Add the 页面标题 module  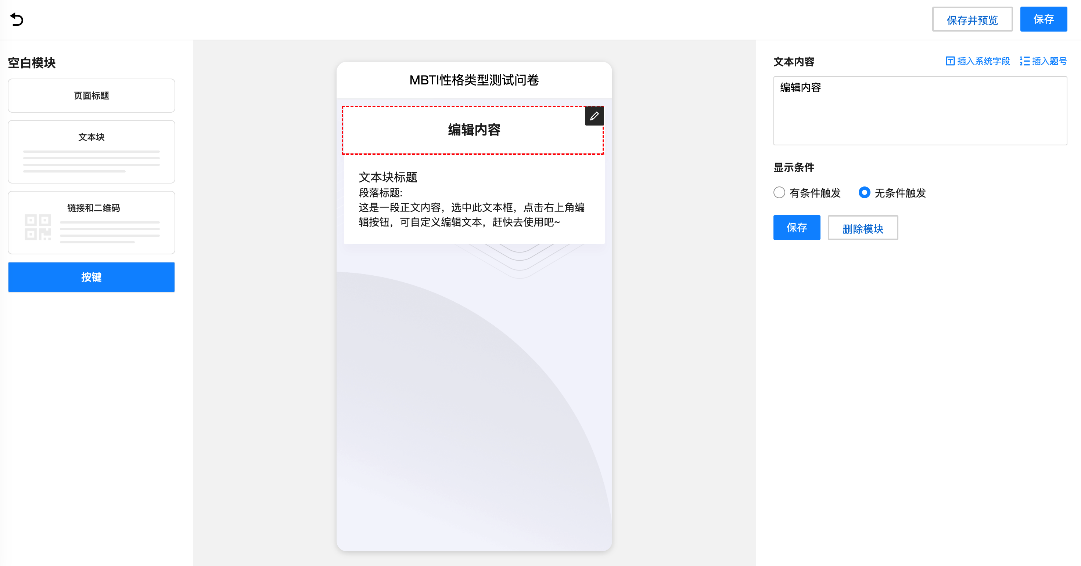[91, 95]
